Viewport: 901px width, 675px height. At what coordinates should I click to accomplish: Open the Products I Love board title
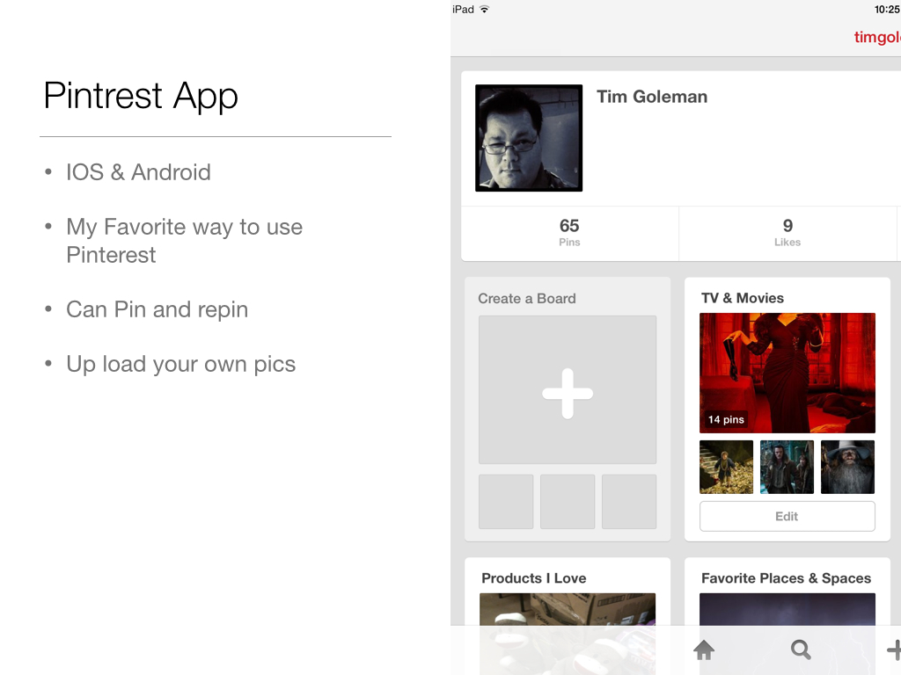533,578
